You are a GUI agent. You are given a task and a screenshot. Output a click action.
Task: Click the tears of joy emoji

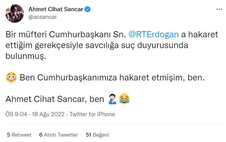pyautogui.click(x=124, y=99)
